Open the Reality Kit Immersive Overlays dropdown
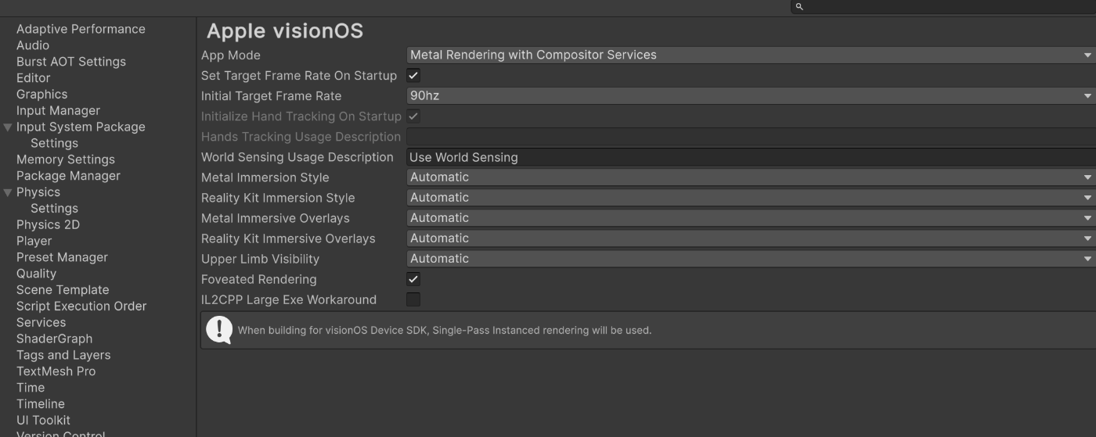1096x437 pixels. pyautogui.click(x=751, y=238)
